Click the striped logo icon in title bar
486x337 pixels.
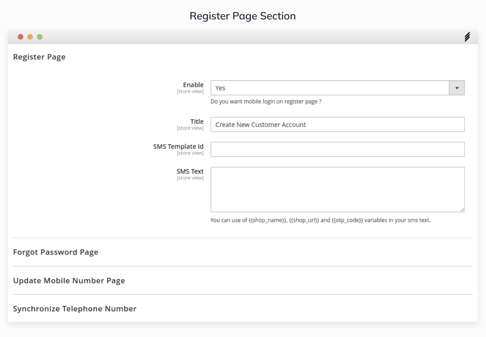coord(467,37)
